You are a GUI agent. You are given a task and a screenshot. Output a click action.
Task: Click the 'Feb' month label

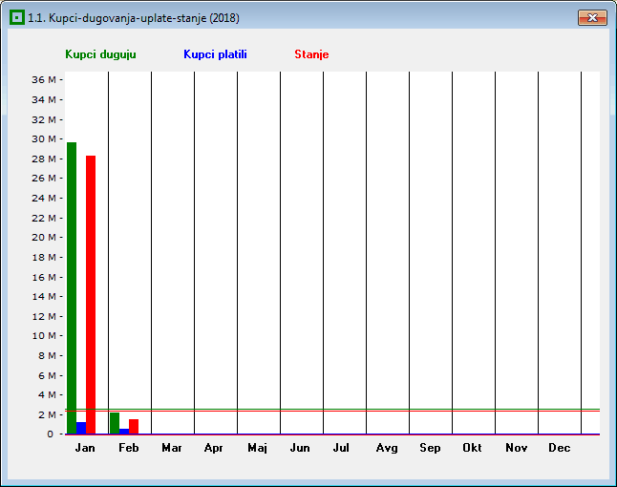[x=129, y=448]
